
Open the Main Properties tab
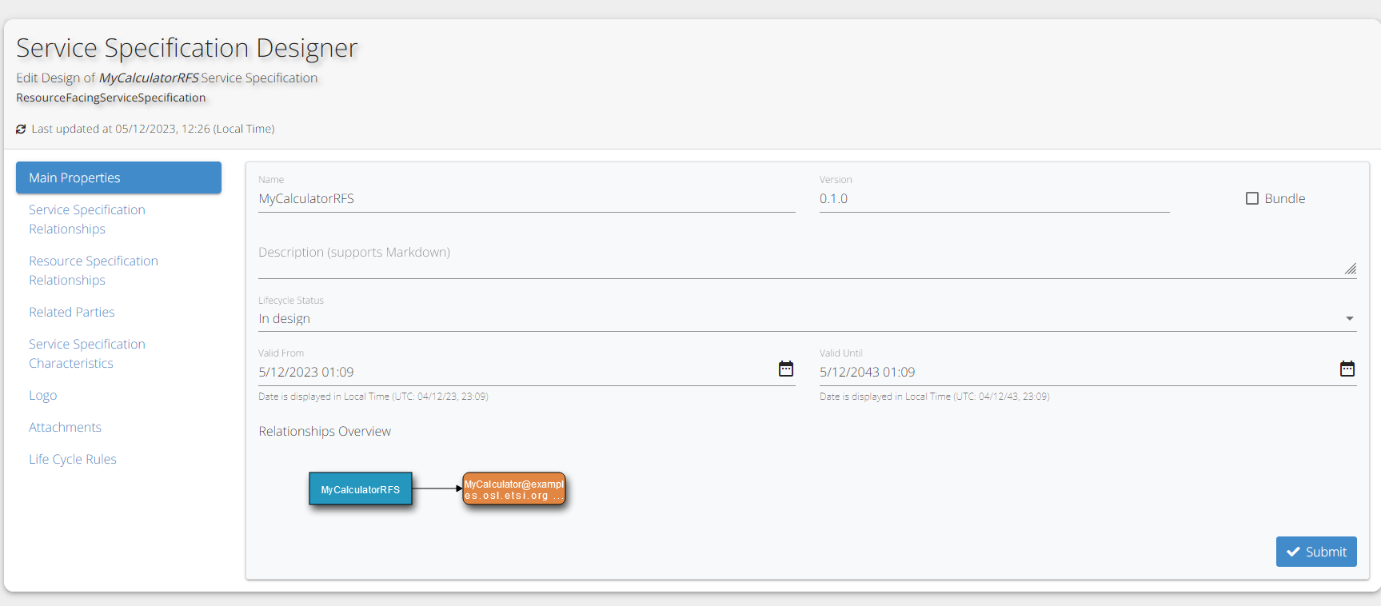[118, 177]
